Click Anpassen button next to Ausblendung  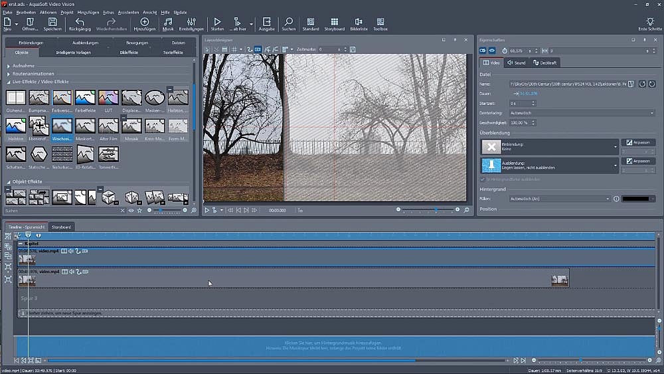[x=638, y=161]
